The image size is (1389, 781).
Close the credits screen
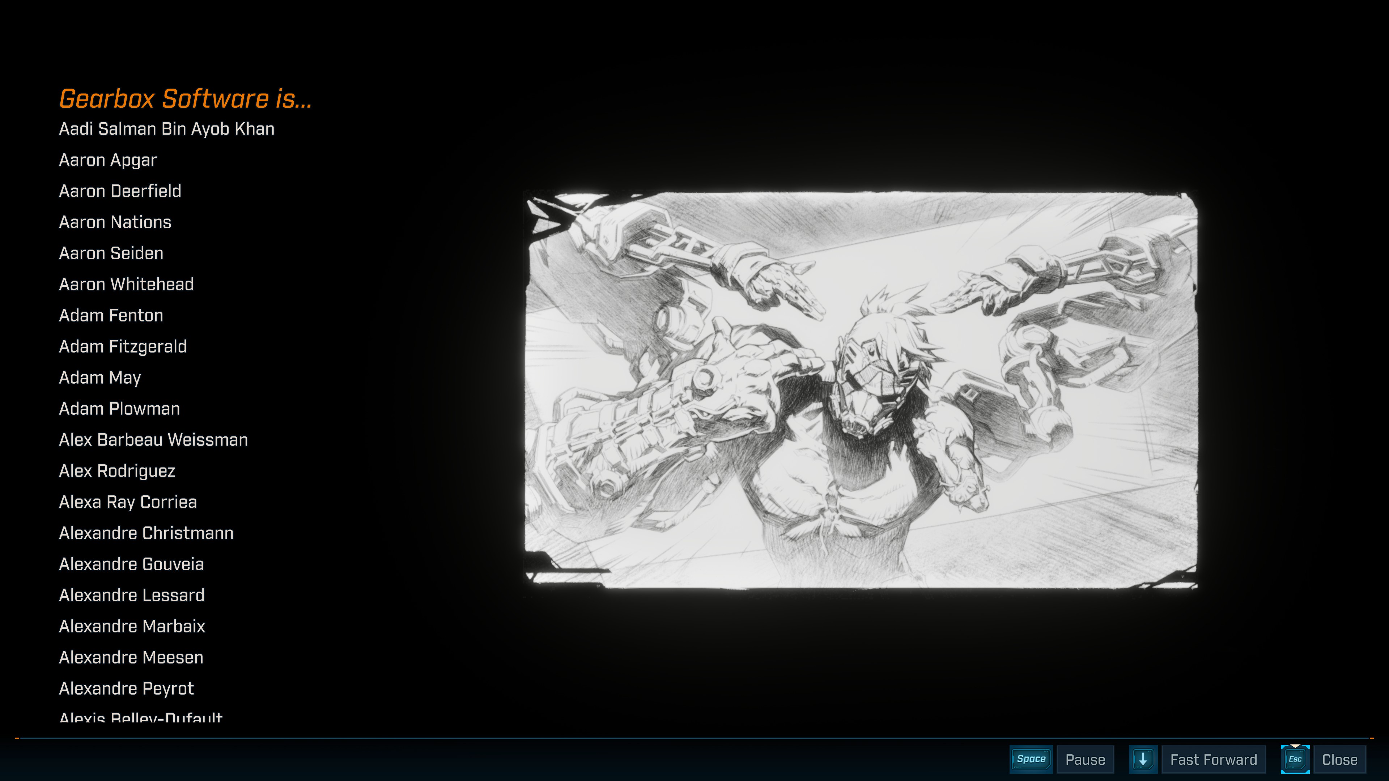point(1339,759)
